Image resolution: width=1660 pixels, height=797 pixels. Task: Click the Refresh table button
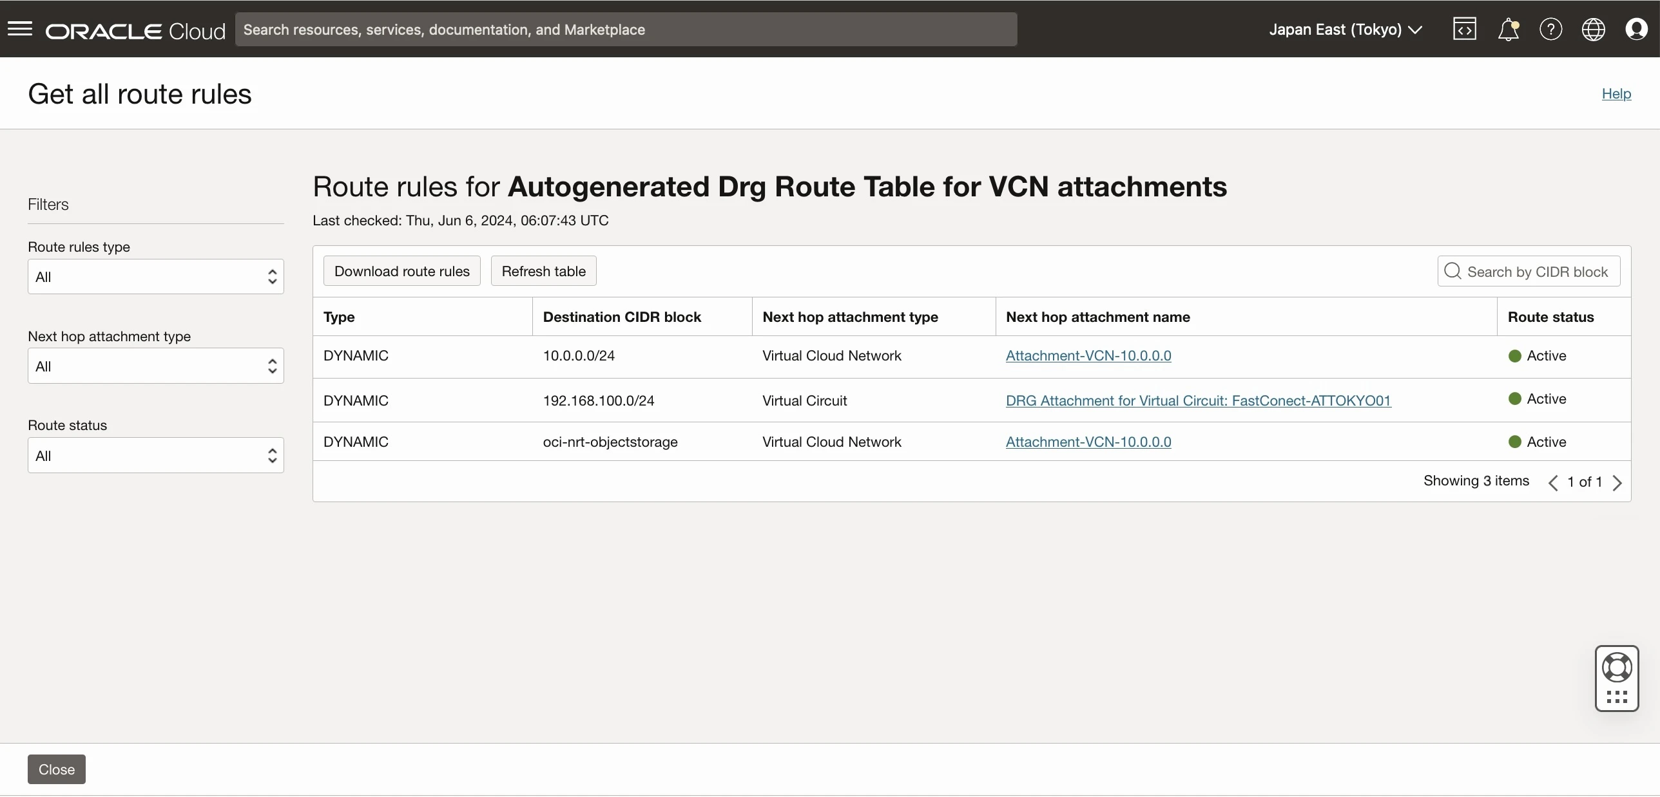coord(544,271)
